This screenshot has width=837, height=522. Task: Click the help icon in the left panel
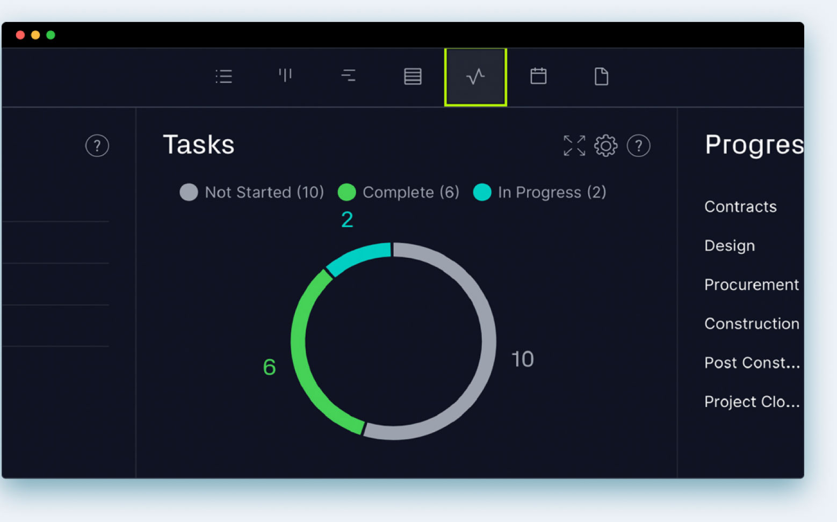pyautogui.click(x=97, y=146)
